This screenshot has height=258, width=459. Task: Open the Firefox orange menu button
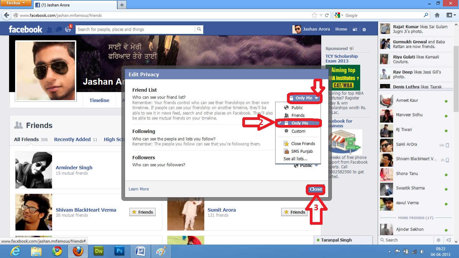coord(16,3)
